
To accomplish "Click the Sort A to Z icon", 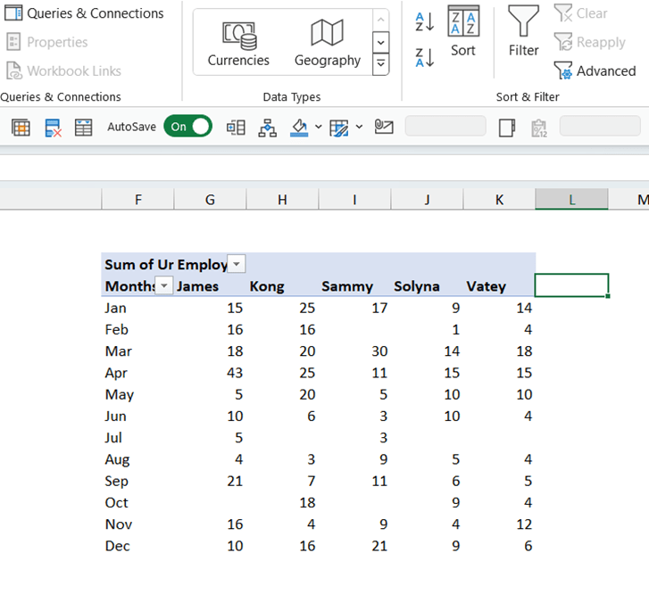I will pyautogui.click(x=424, y=21).
